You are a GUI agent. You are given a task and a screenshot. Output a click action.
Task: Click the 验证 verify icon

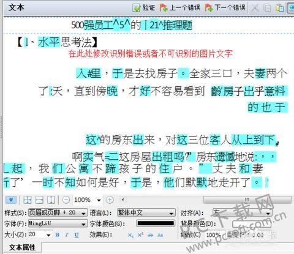(143, 8)
